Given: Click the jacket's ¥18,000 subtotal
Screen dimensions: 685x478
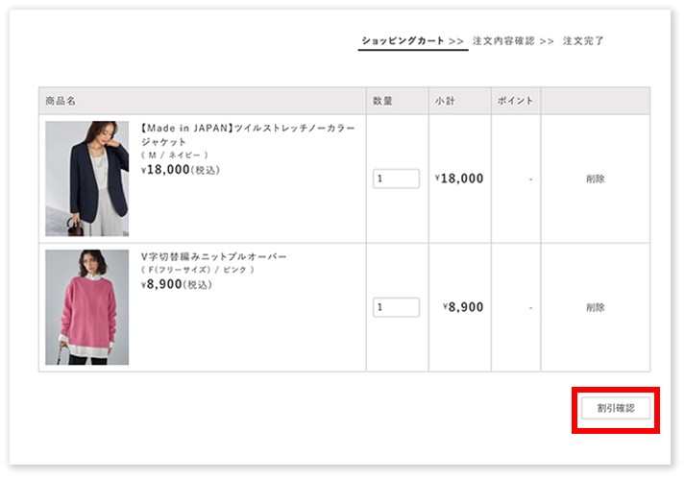Looking at the screenshot, I should point(458,179).
